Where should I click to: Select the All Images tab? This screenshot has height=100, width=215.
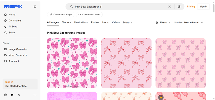click(x=53, y=22)
